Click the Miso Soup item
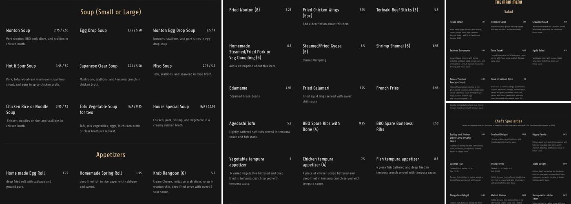 [x=162, y=66]
